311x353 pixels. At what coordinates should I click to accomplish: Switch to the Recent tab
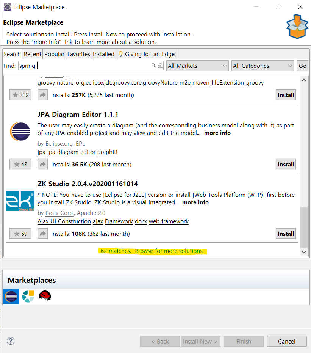33,54
